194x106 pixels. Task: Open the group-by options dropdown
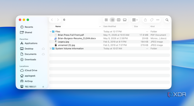(135, 20)
